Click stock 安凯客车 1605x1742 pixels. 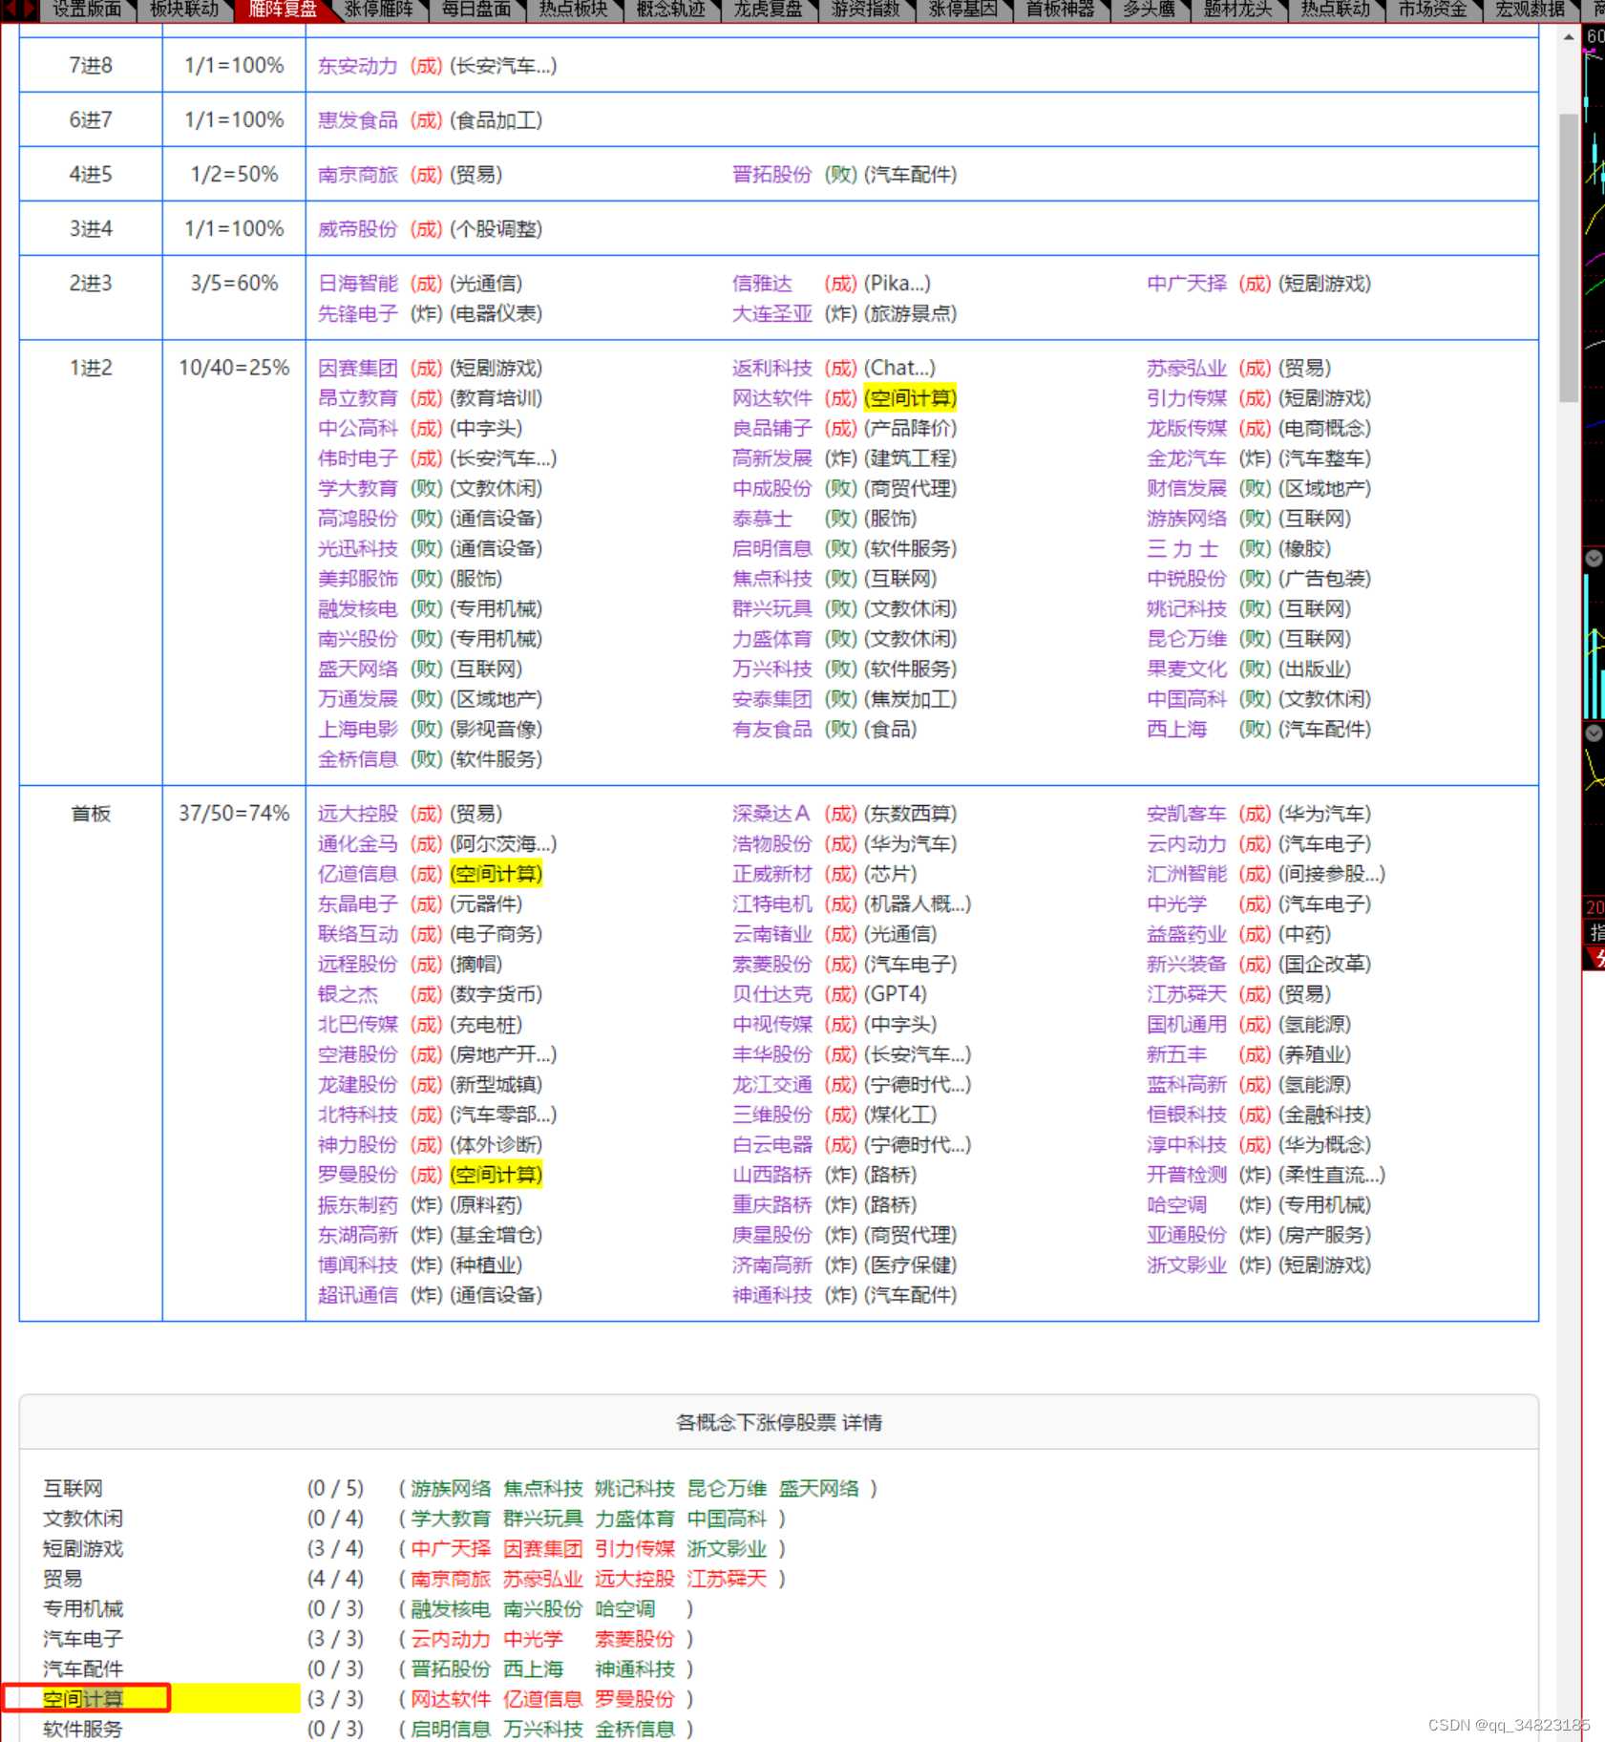pos(1187,814)
